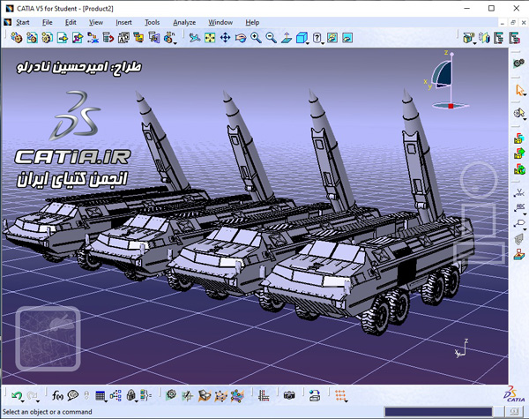This screenshot has height=419, width=529.
Task: Open the Formula f(x) tool
Action: 57,395
